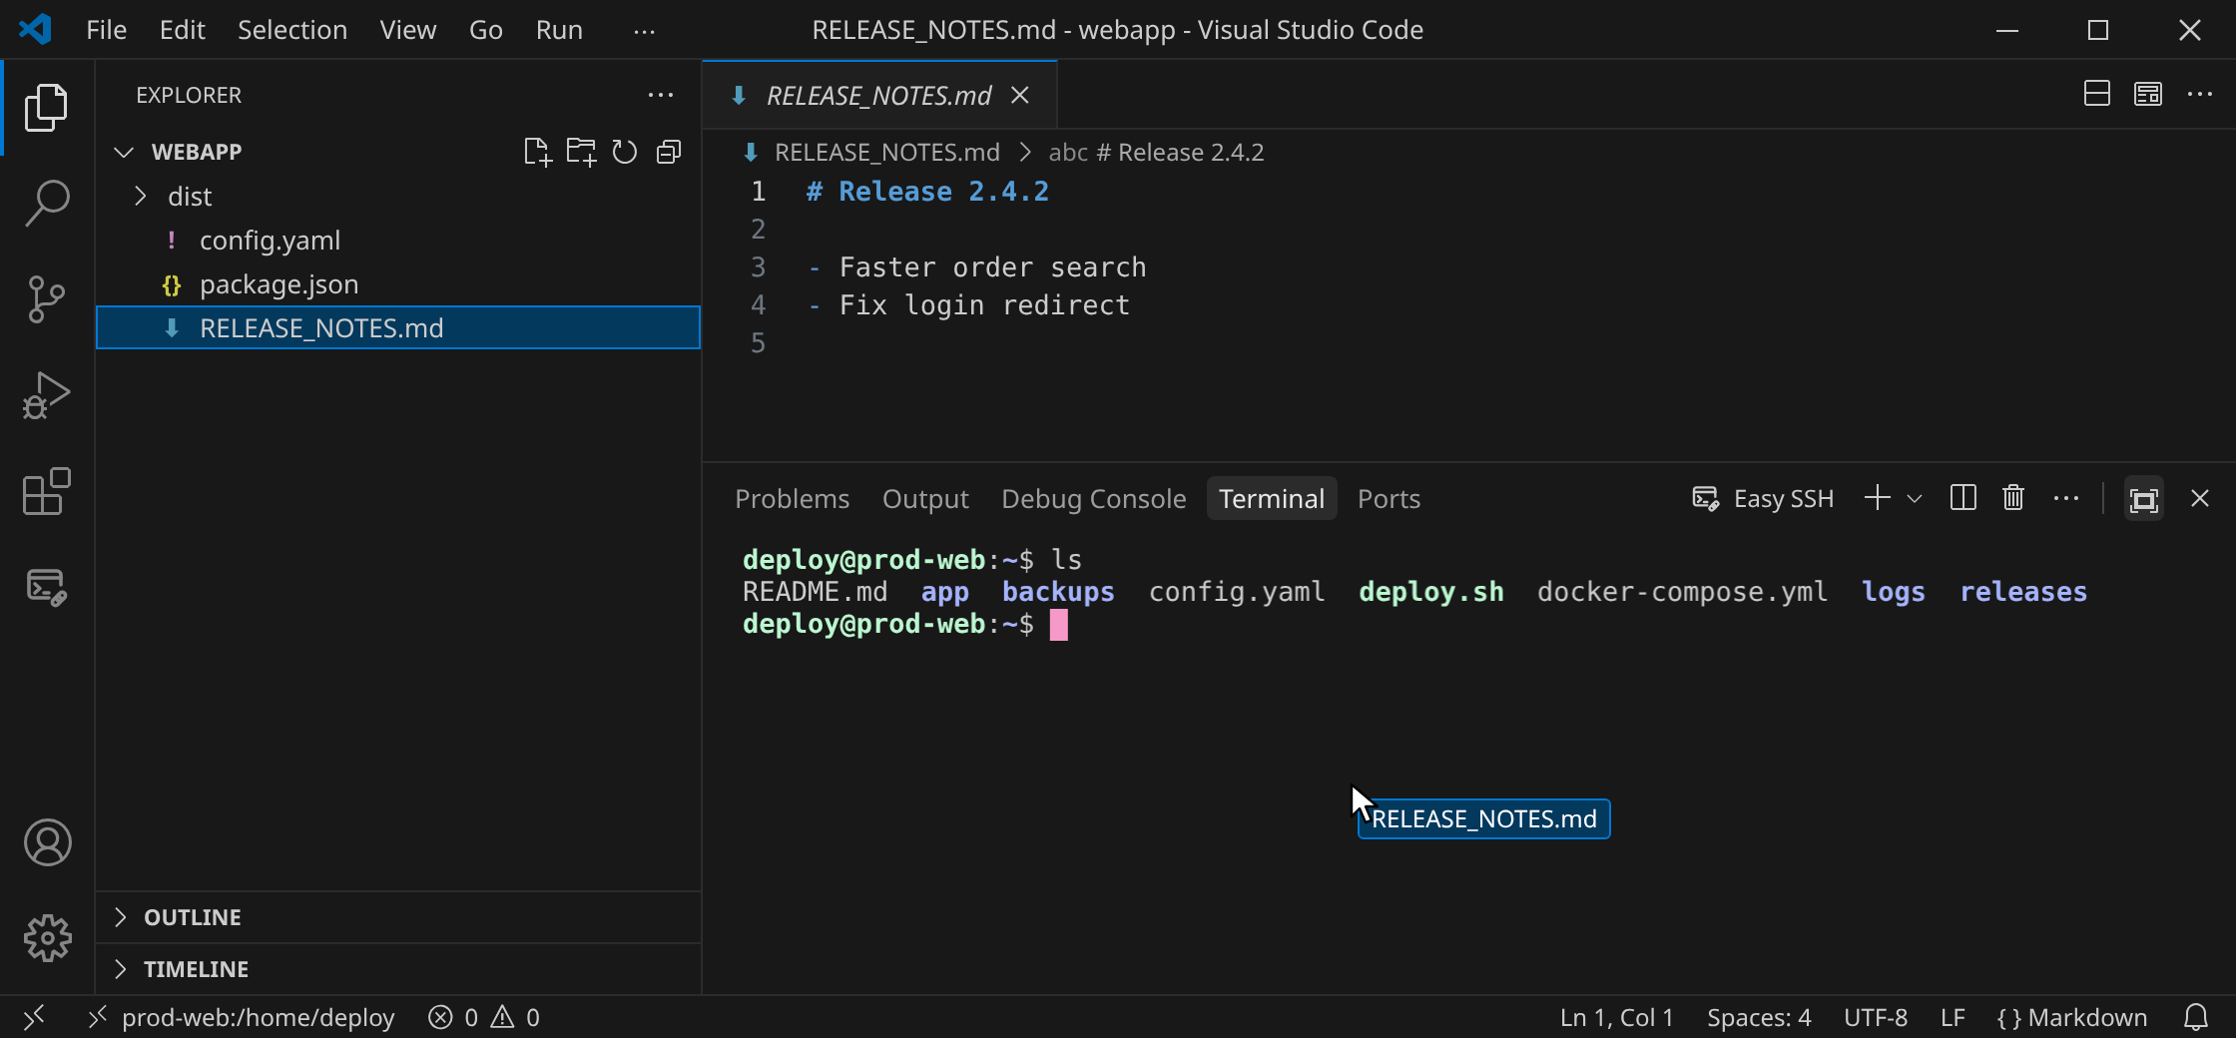Toggle maximized panel size
This screenshot has height=1038, width=2236.
[2144, 499]
